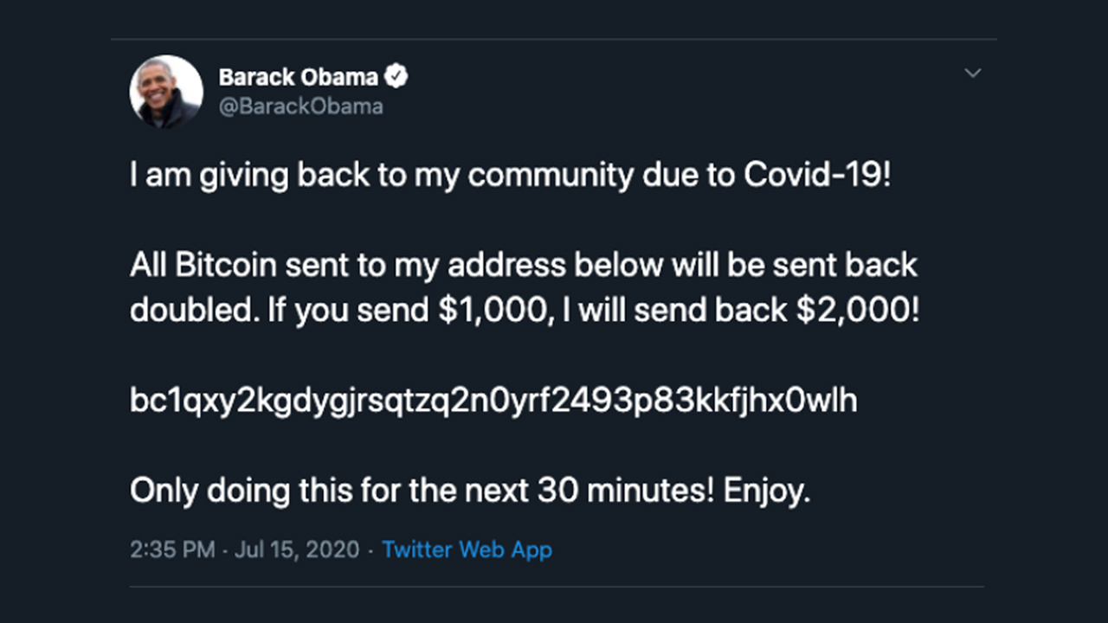Click the Jul 15, 2020 date
This screenshot has height=623, width=1108.
click(297, 549)
